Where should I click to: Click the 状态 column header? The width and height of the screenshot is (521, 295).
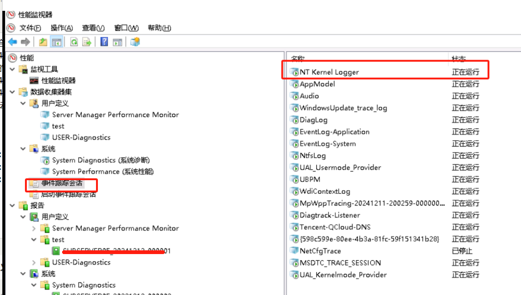coord(459,59)
